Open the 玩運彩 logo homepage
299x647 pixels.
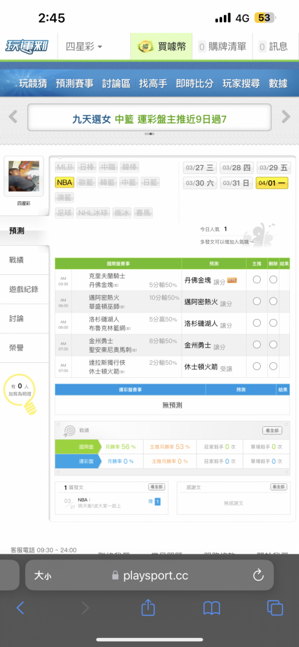[x=27, y=46]
